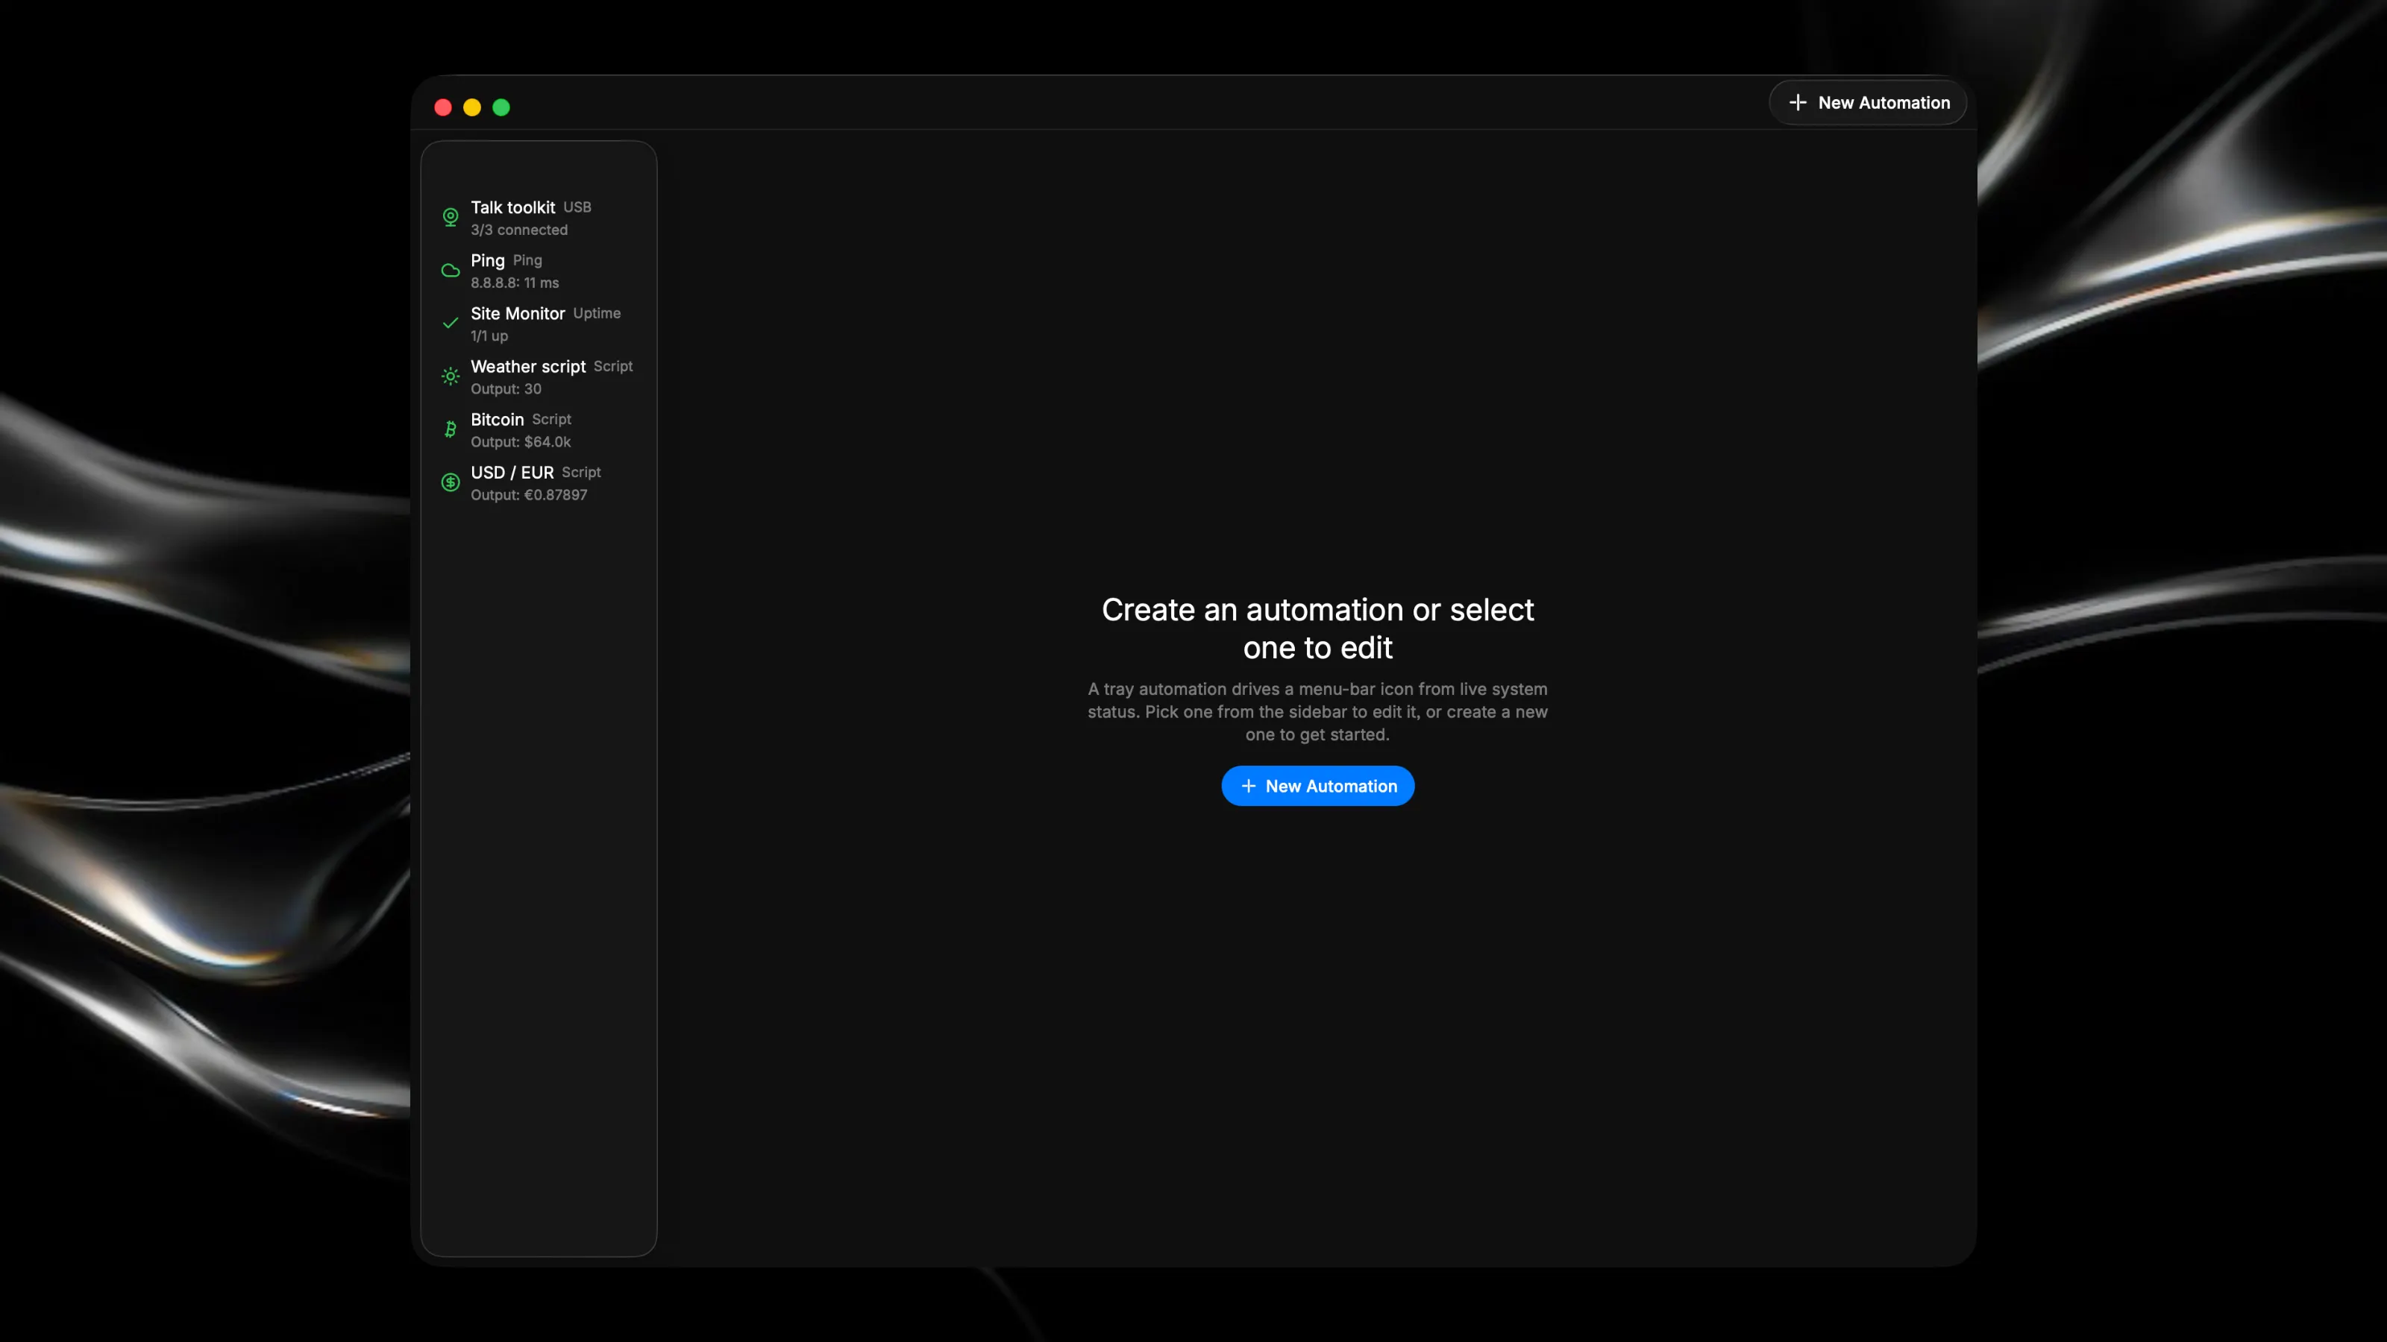Click the Script label beside USD / EUR
Viewport: 2387px width, 1342px height.
click(x=581, y=471)
